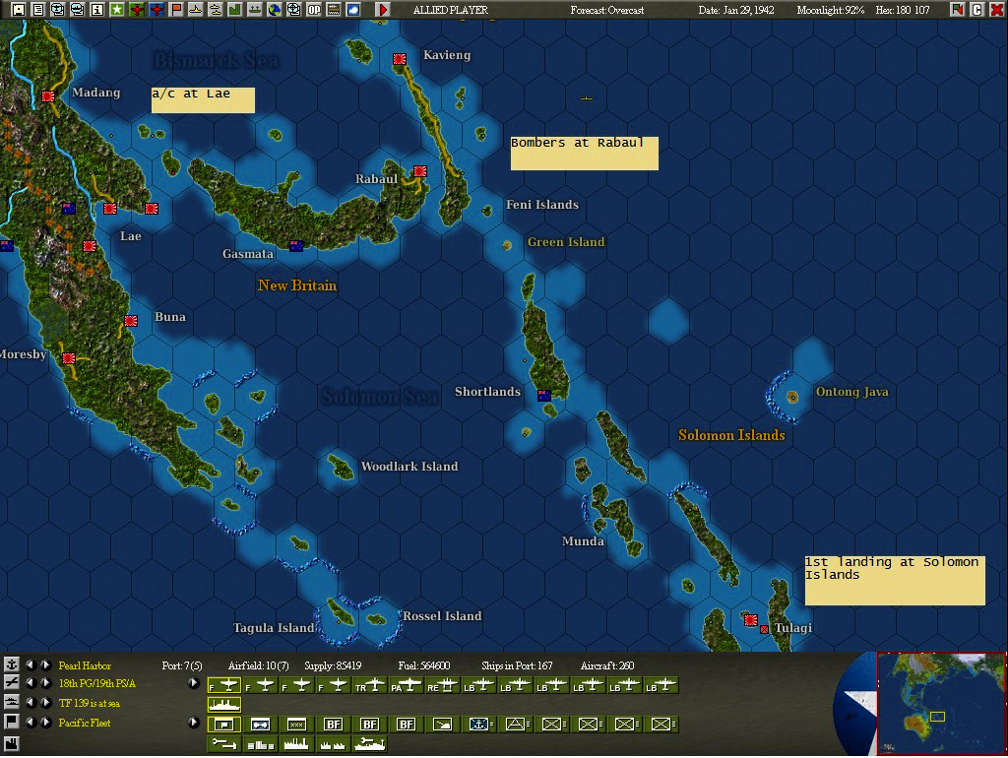
Task: Click the Fuel: 564600 readout
Action: click(423, 665)
